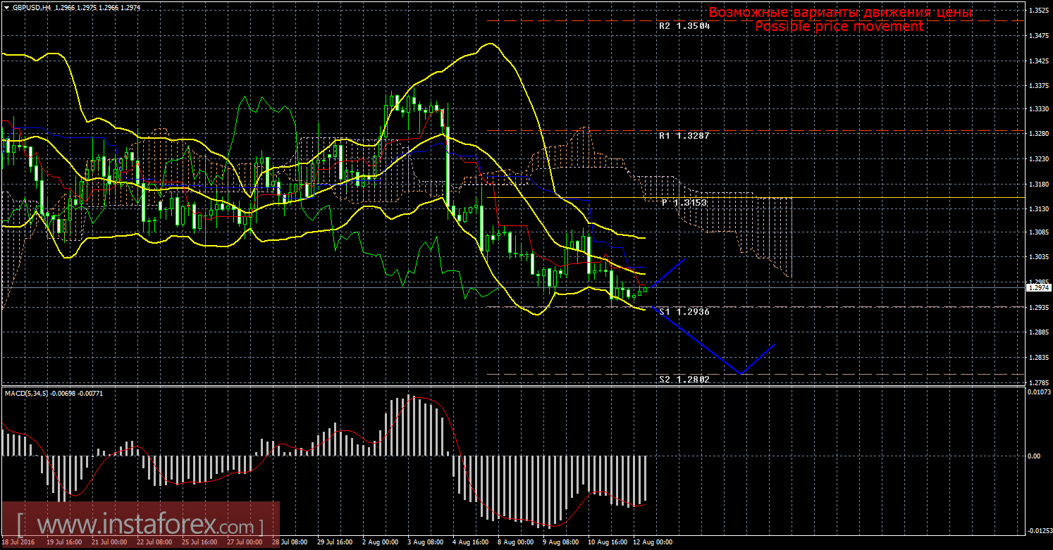Click the Russian 'Возможные варианты движения цены' heading
The image size is (1053, 550).
tap(840, 12)
